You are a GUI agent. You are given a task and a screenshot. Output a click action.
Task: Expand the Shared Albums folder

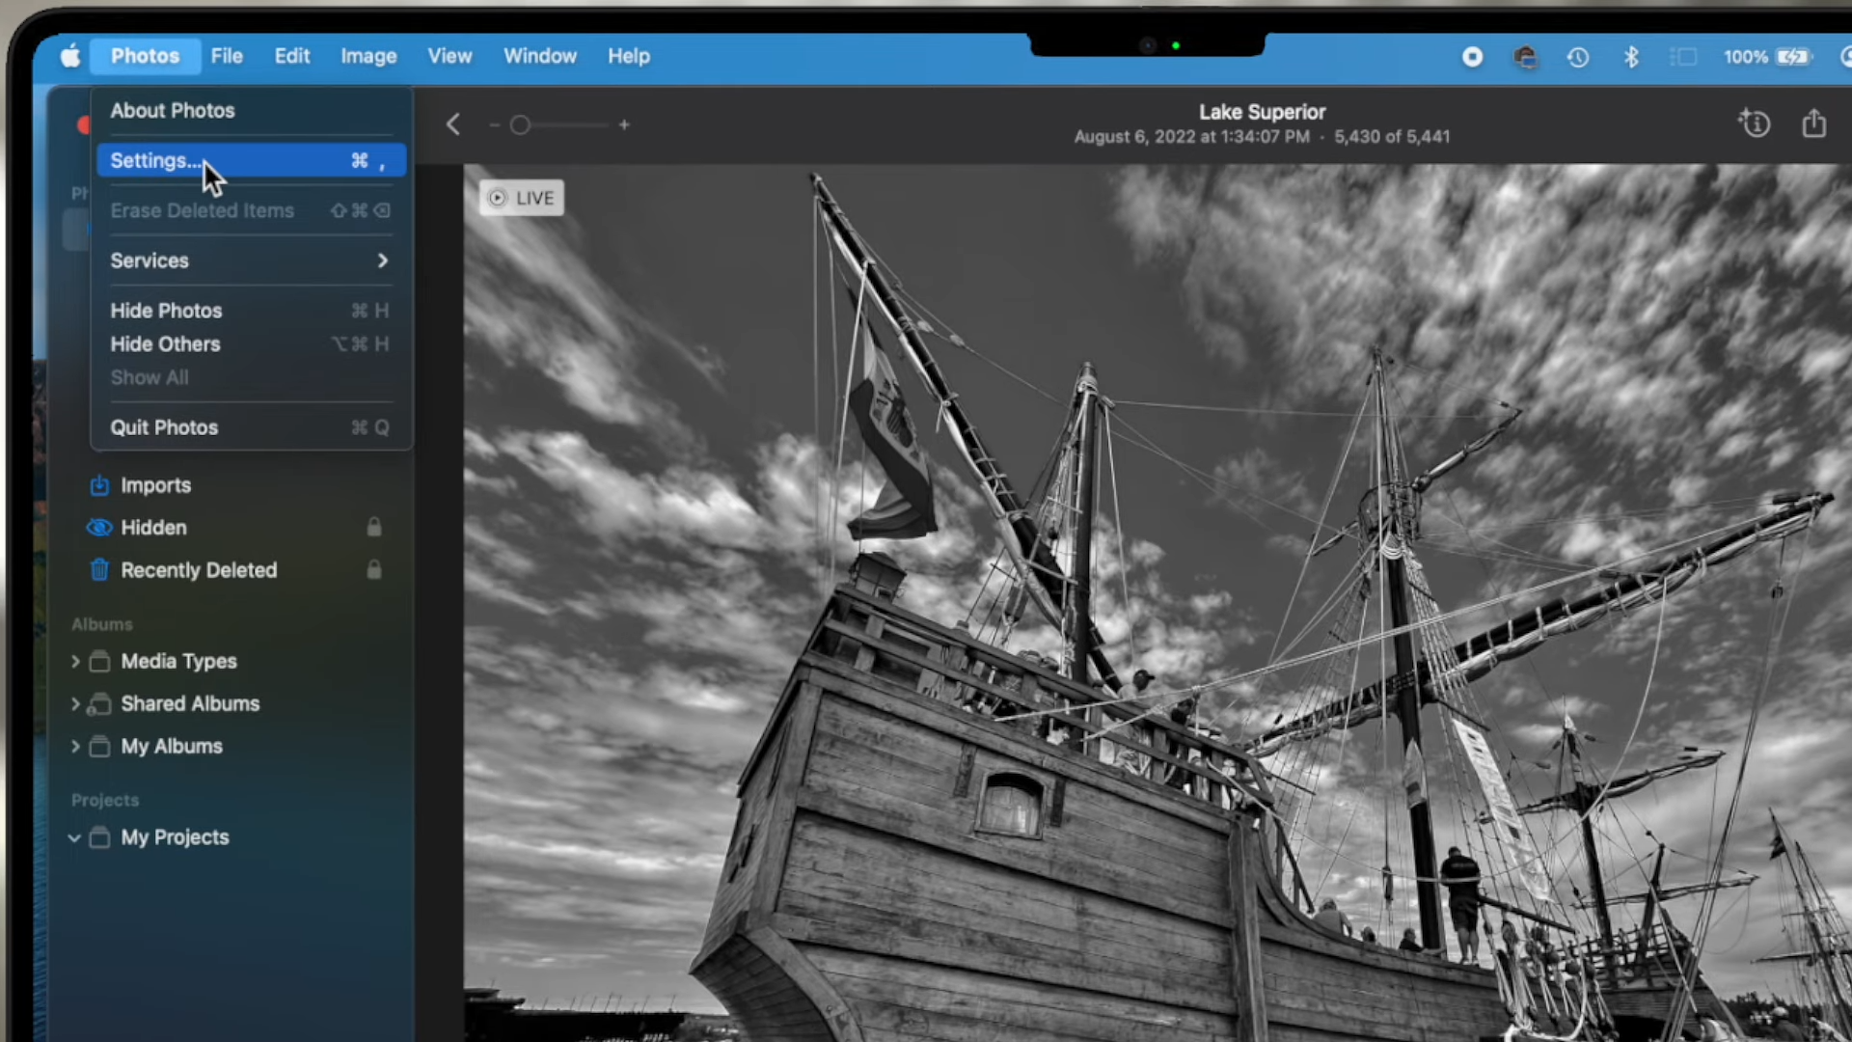point(75,703)
